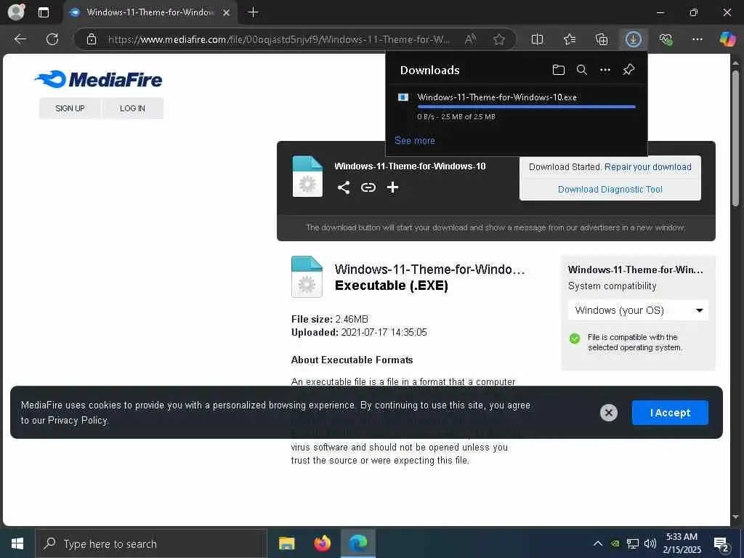Launch Firefox from the taskbar
744x558 pixels.
[x=322, y=543]
